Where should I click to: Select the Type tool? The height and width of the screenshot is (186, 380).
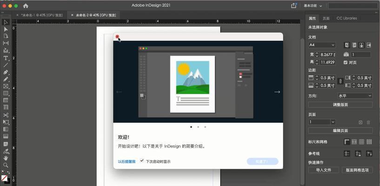(x=6, y=58)
